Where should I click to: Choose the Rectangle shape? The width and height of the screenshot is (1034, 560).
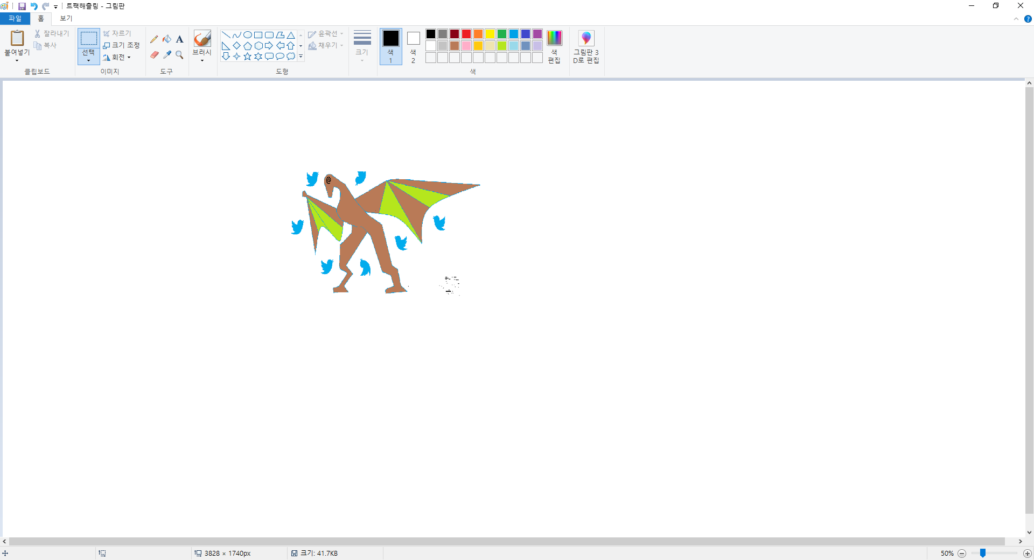tap(258, 35)
